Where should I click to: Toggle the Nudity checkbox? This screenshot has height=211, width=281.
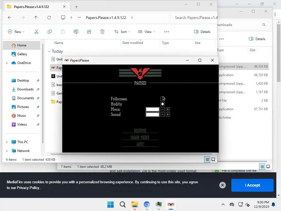pyautogui.click(x=162, y=104)
